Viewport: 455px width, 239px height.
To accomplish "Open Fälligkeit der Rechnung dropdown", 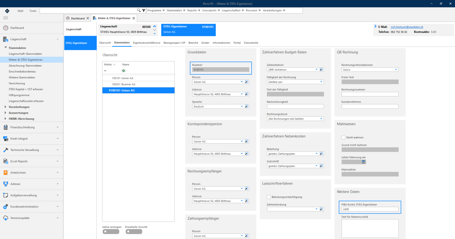I will 321,82.
